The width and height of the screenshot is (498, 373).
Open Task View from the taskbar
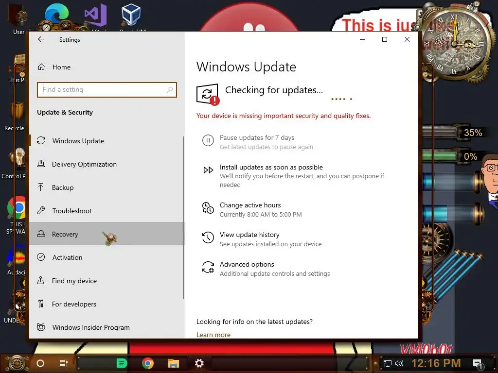(x=64, y=363)
